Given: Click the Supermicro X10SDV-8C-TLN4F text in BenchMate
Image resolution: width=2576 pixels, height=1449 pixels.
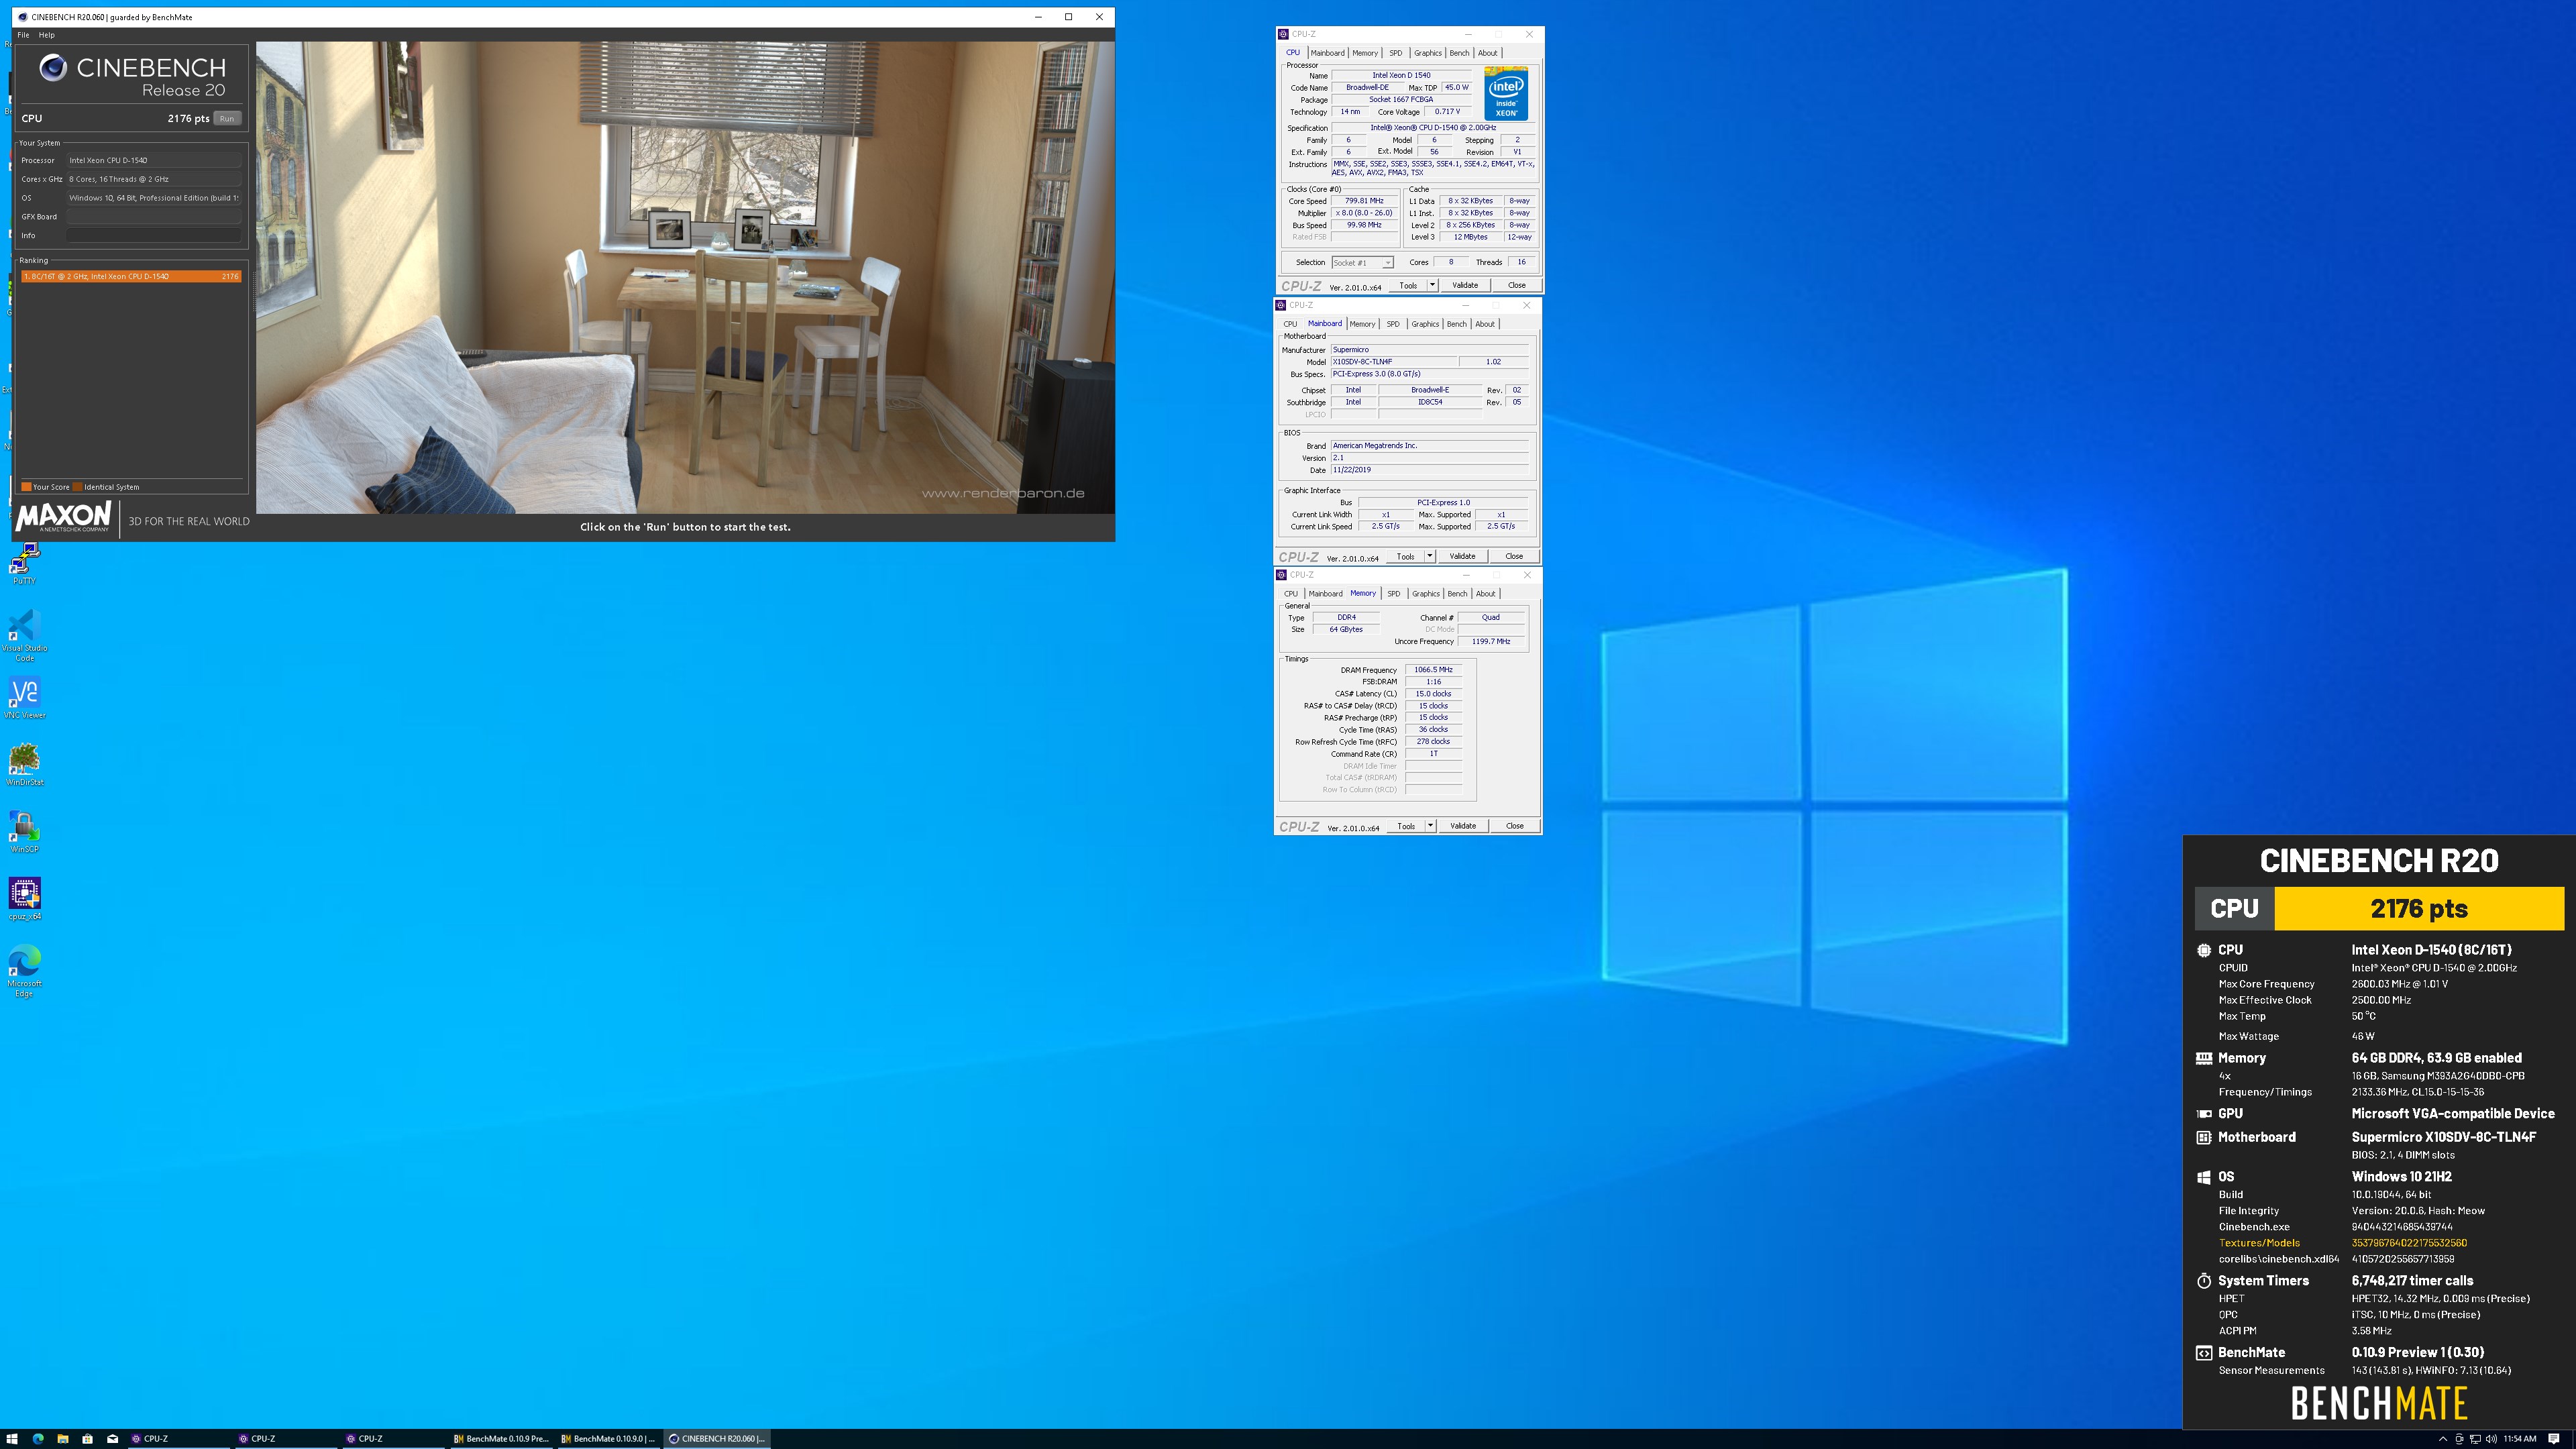Looking at the screenshot, I should tap(2444, 1138).
